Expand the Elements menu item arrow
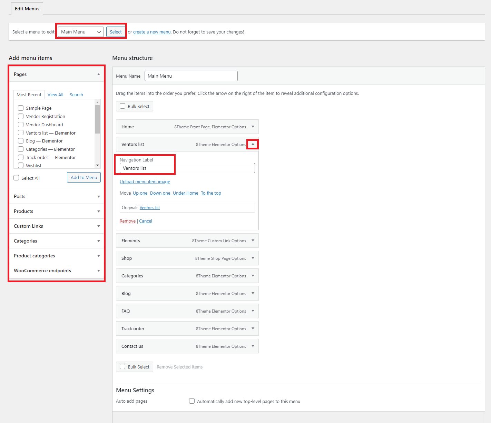Viewport: 491px width, 423px height. point(253,240)
